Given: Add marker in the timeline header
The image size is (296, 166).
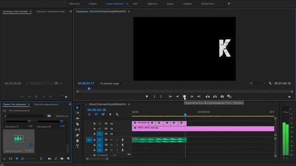Looking at the screenshot, I should (110, 114).
